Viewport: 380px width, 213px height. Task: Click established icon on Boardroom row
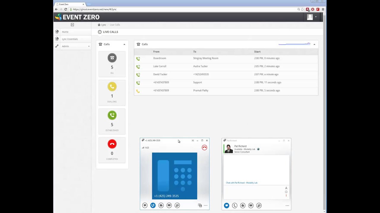(138, 59)
